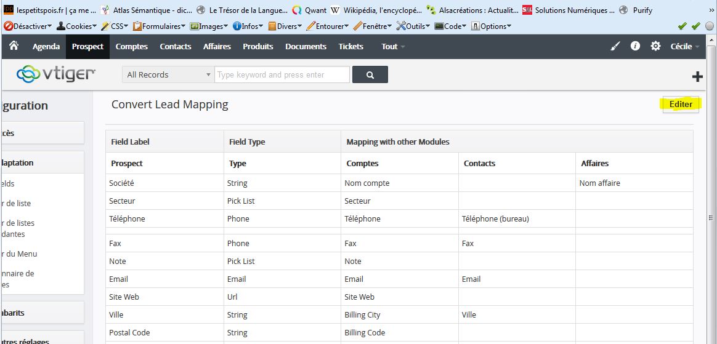Open the Cécile user menu
717x344 pixels.
point(684,46)
